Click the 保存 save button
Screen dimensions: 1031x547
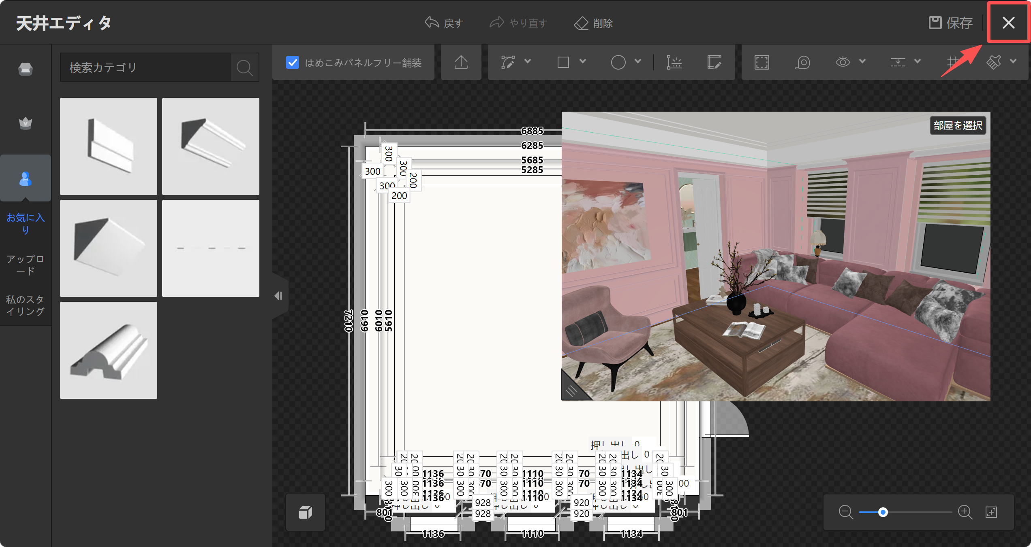click(x=951, y=23)
